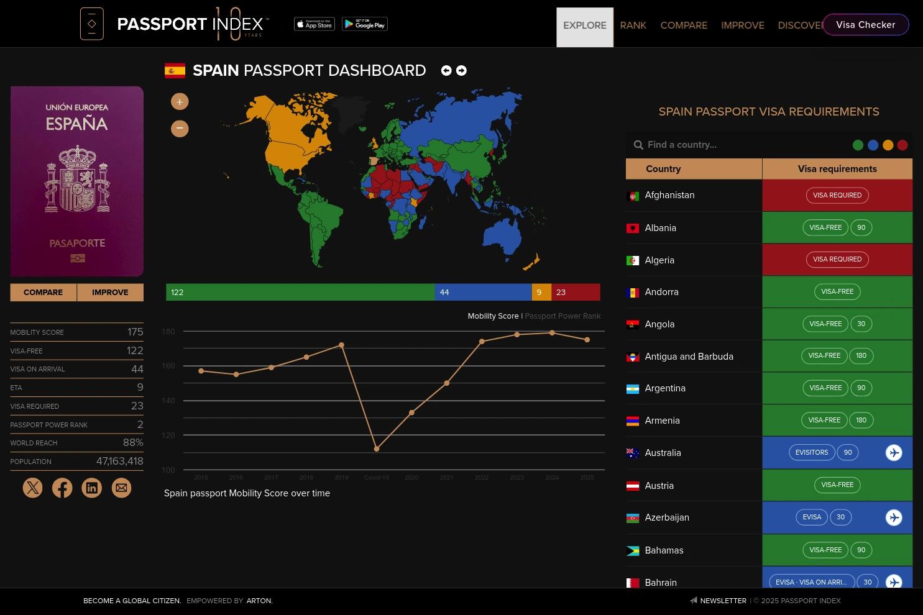Open the Compare menu item
The height and width of the screenshot is (615, 923).
684,25
